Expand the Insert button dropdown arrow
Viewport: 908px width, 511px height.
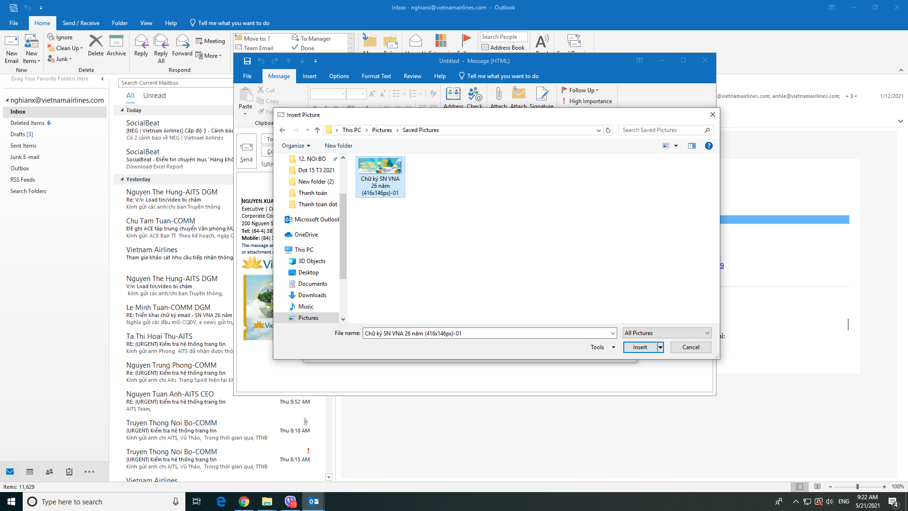[x=660, y=347]
